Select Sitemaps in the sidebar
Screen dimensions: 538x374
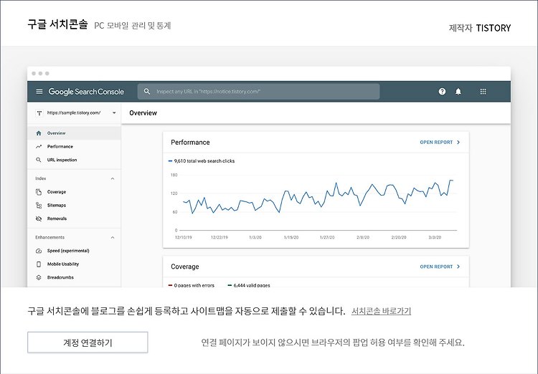(x=74, y=206)
